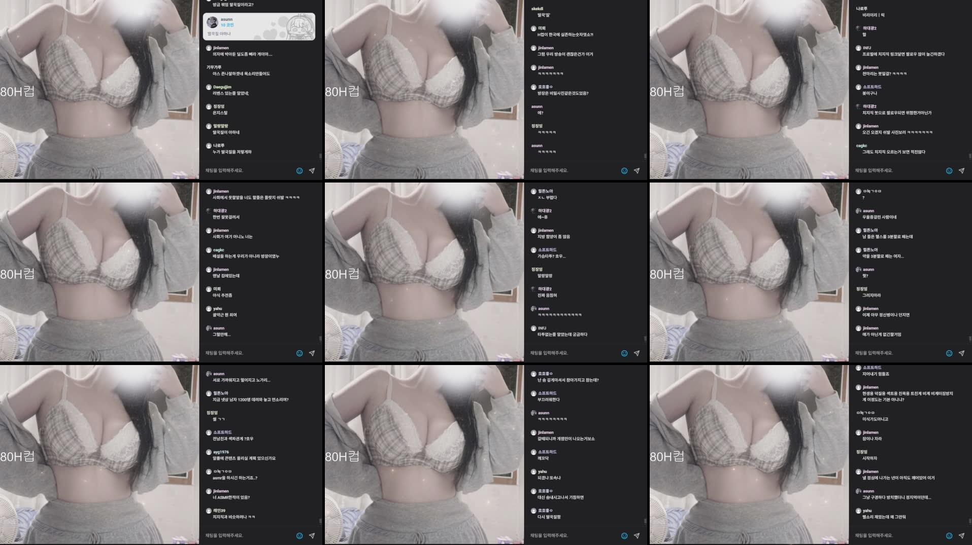The width and height of the screenshot is (972, 545).
Task: Click asunn avatar on the donation card
Action: 213,22
